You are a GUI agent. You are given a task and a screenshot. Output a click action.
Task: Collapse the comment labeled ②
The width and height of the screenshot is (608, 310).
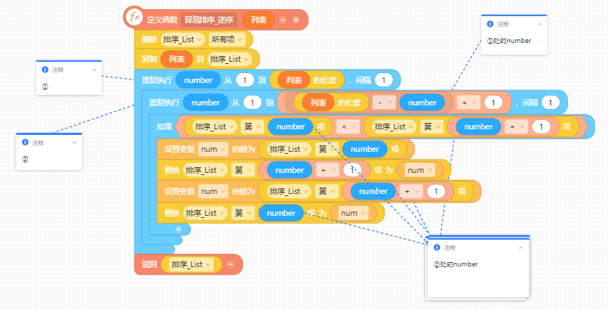pos(75,143)
